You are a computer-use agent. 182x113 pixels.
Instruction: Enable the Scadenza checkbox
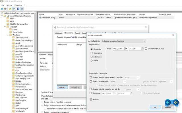[x=91, y=93]
